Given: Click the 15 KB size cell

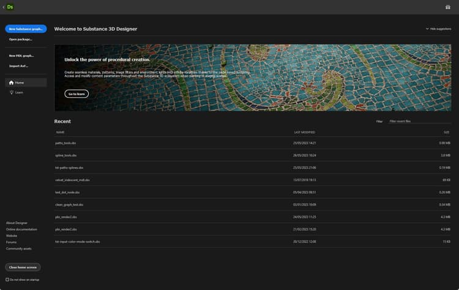Looking at the screenshot, I should (446, 242).
